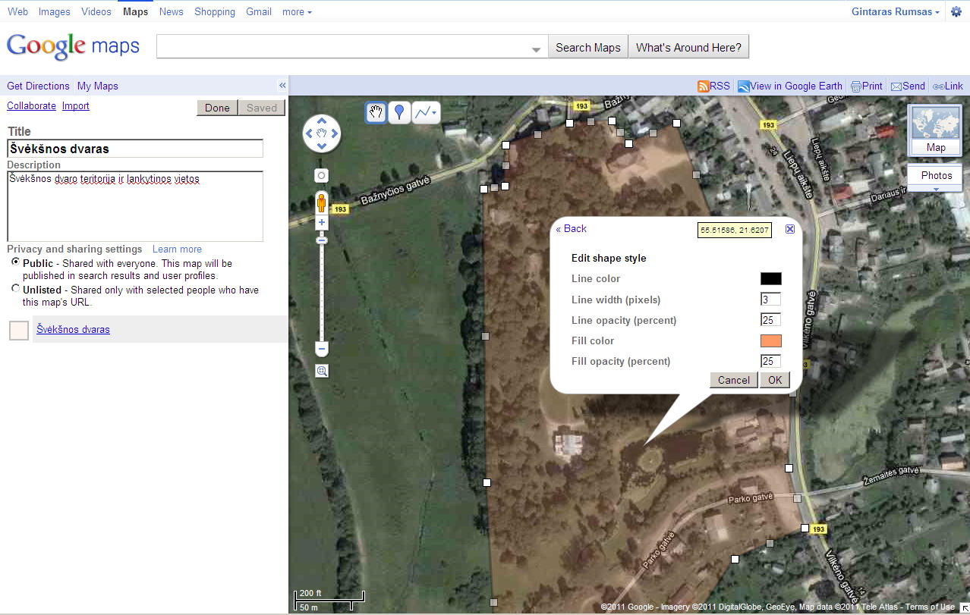Click the Line width input field
970x615 pixels.
coord(770,300)
